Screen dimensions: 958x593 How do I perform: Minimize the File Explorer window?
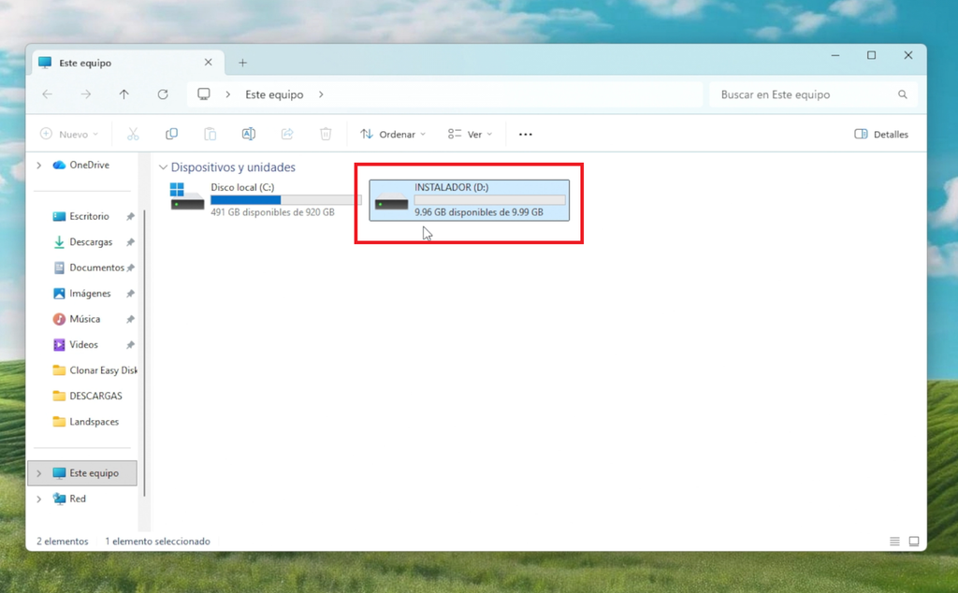point(835,55)
